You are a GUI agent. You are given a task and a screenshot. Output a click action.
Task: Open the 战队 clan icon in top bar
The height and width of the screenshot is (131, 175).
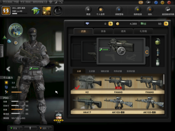pyautogui.click(x=150, y=11)
